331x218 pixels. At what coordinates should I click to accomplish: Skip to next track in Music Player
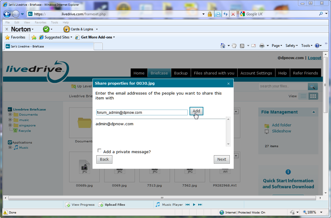(x=200, y=205)
